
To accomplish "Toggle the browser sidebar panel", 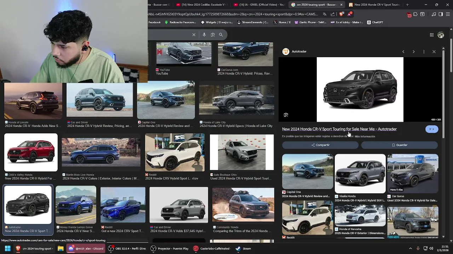I will [x=441, y=14].
